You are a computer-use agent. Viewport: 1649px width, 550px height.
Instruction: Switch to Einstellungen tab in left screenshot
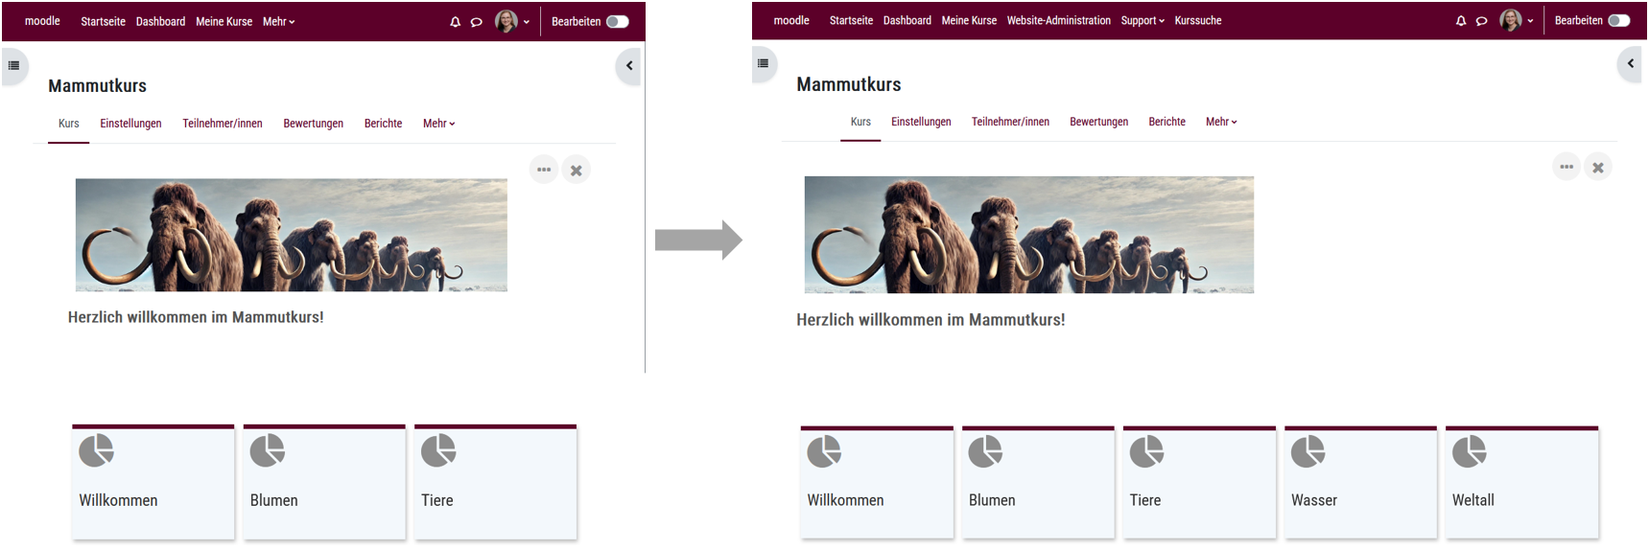pyautogui.click(x=130, y=124)
